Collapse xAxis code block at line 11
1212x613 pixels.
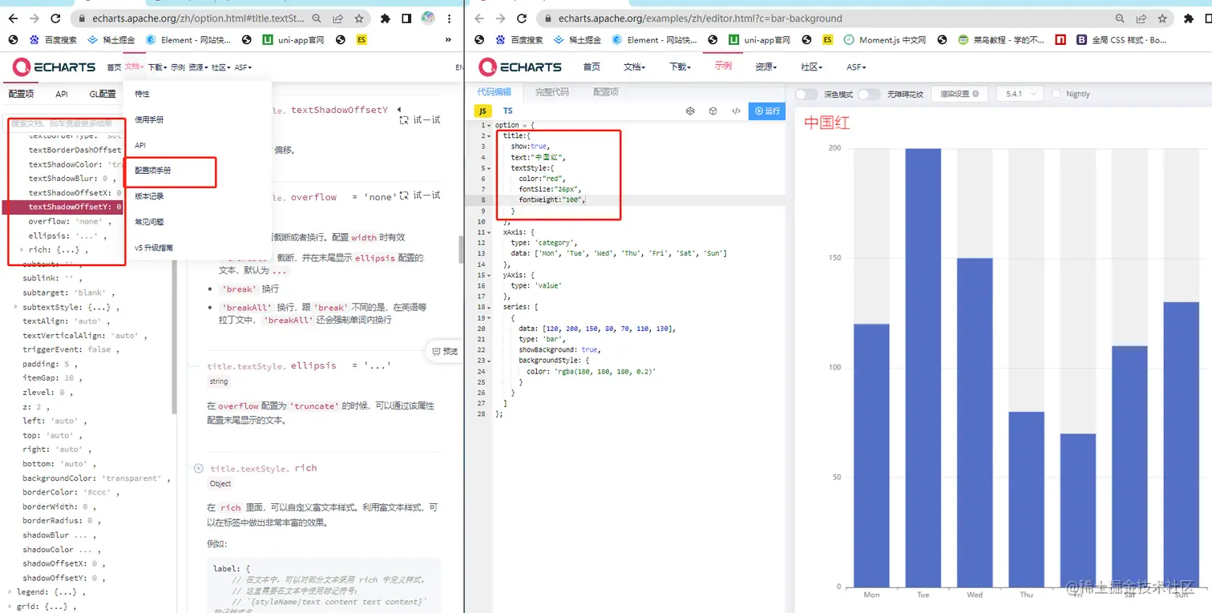click(x=487, y=232)
